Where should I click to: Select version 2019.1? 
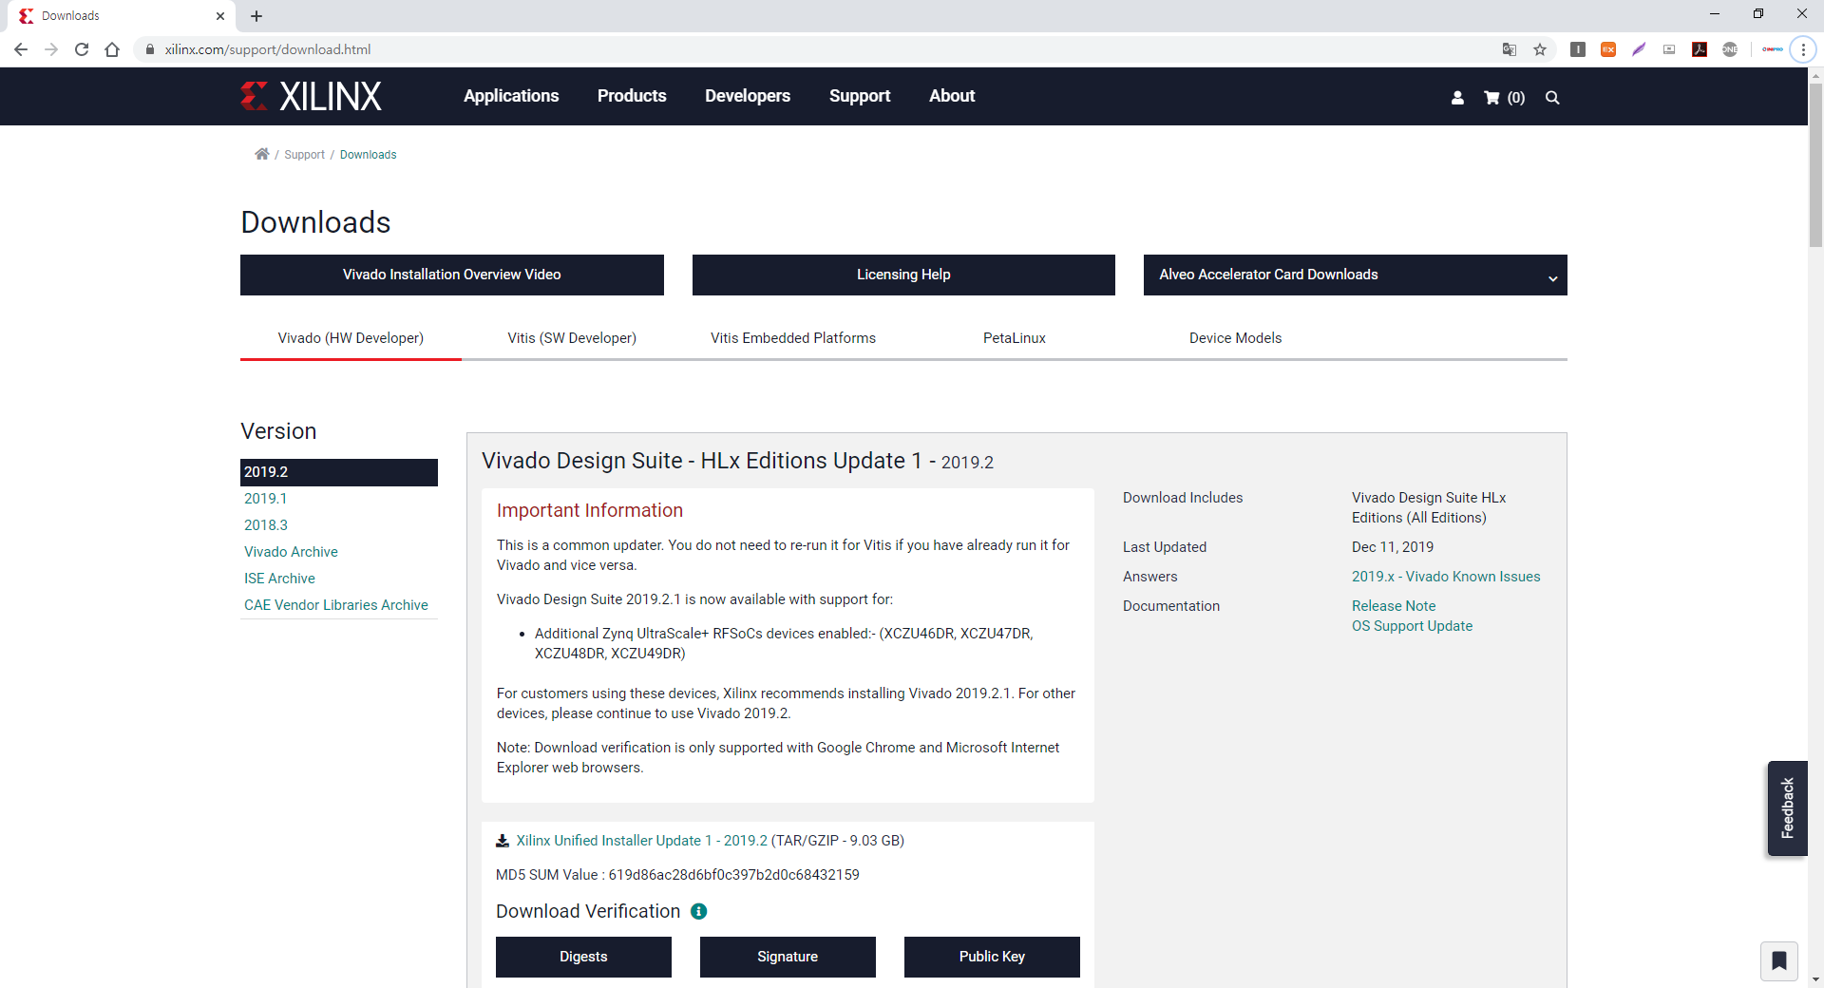click(x=265, y=499)
